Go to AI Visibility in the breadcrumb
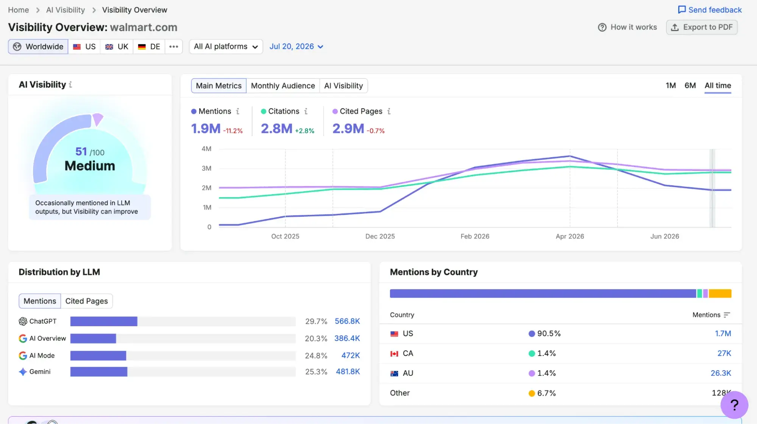This screenshot has height=424, width=757. pyautogui.click(x=66, y=10)
